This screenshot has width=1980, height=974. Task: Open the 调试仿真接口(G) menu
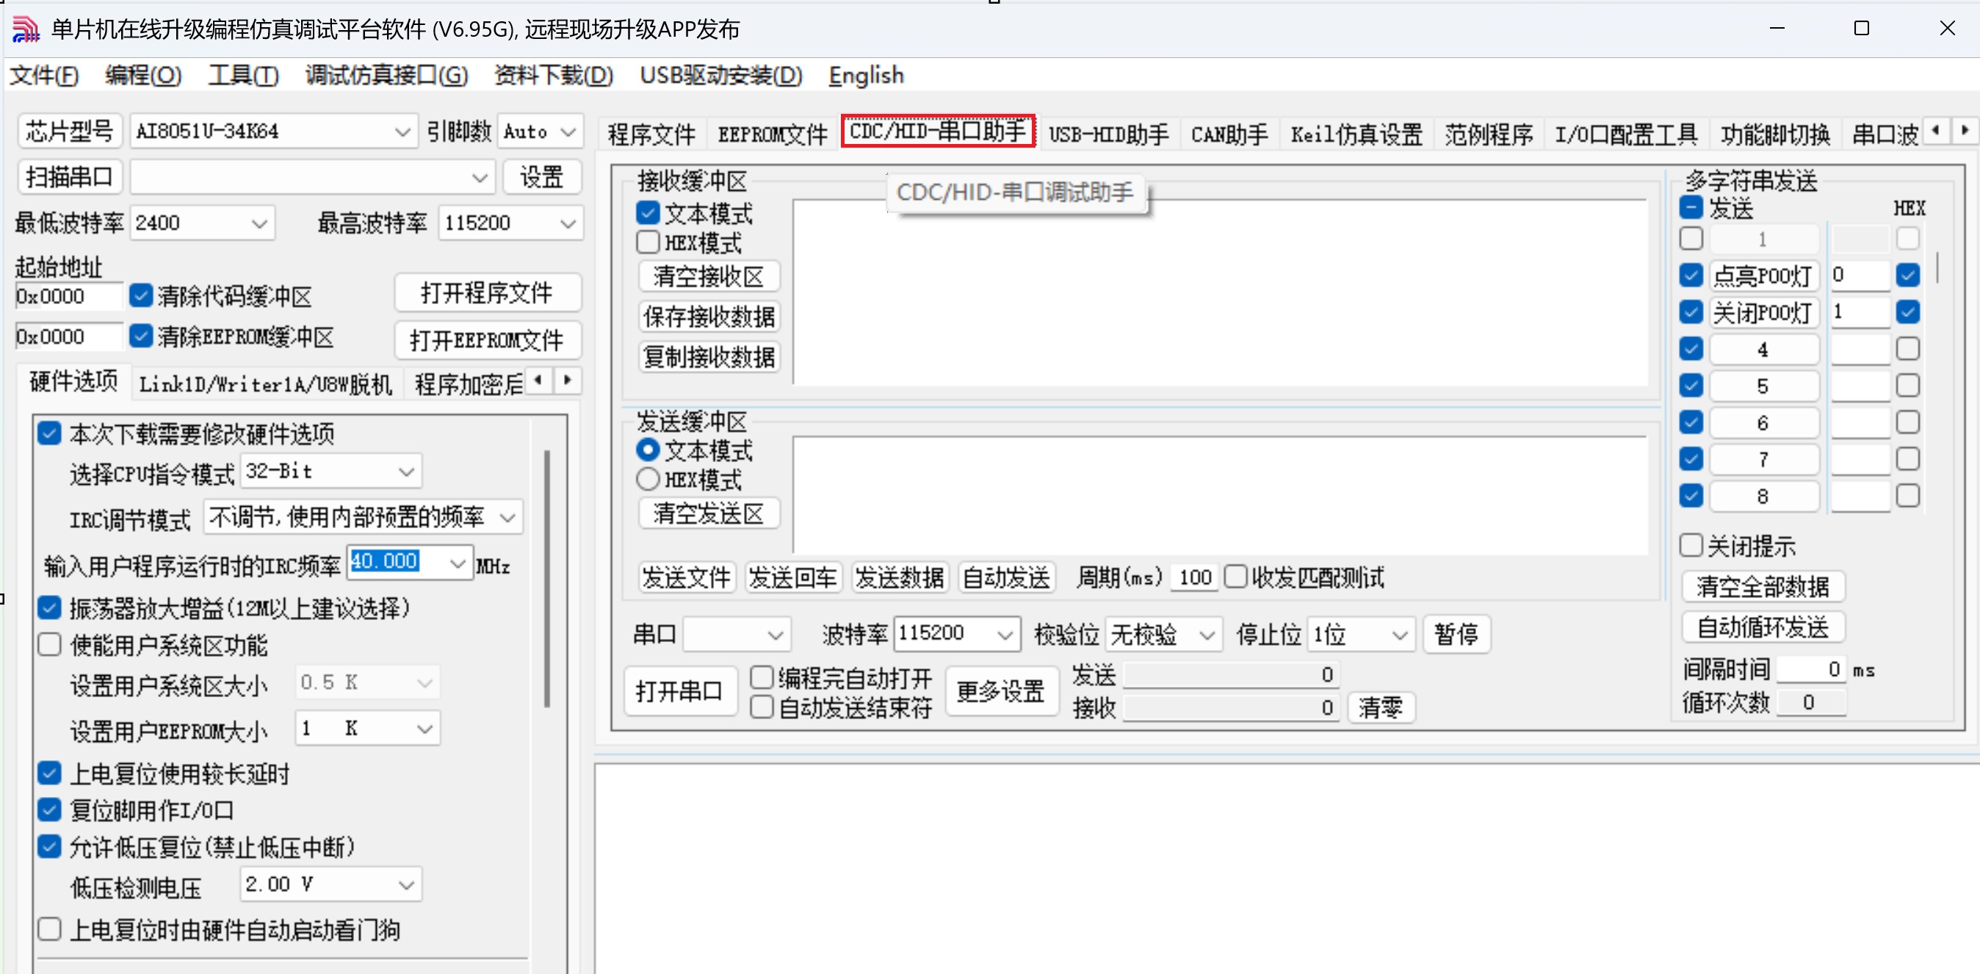click(386, 76)
